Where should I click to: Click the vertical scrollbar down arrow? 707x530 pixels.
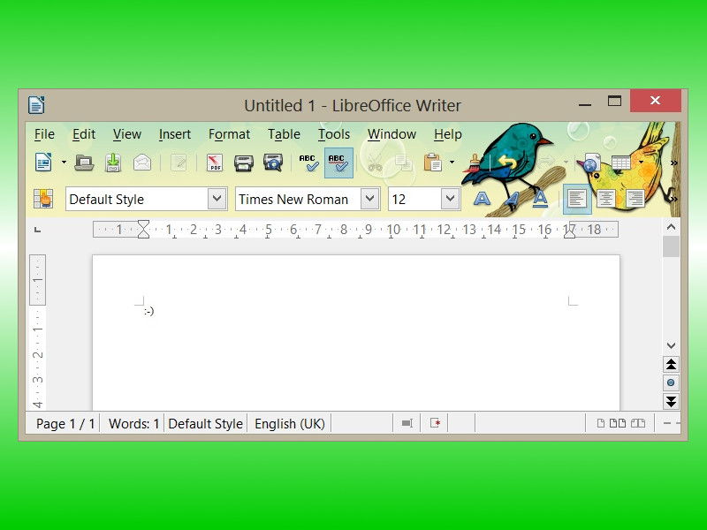point(671,345)
